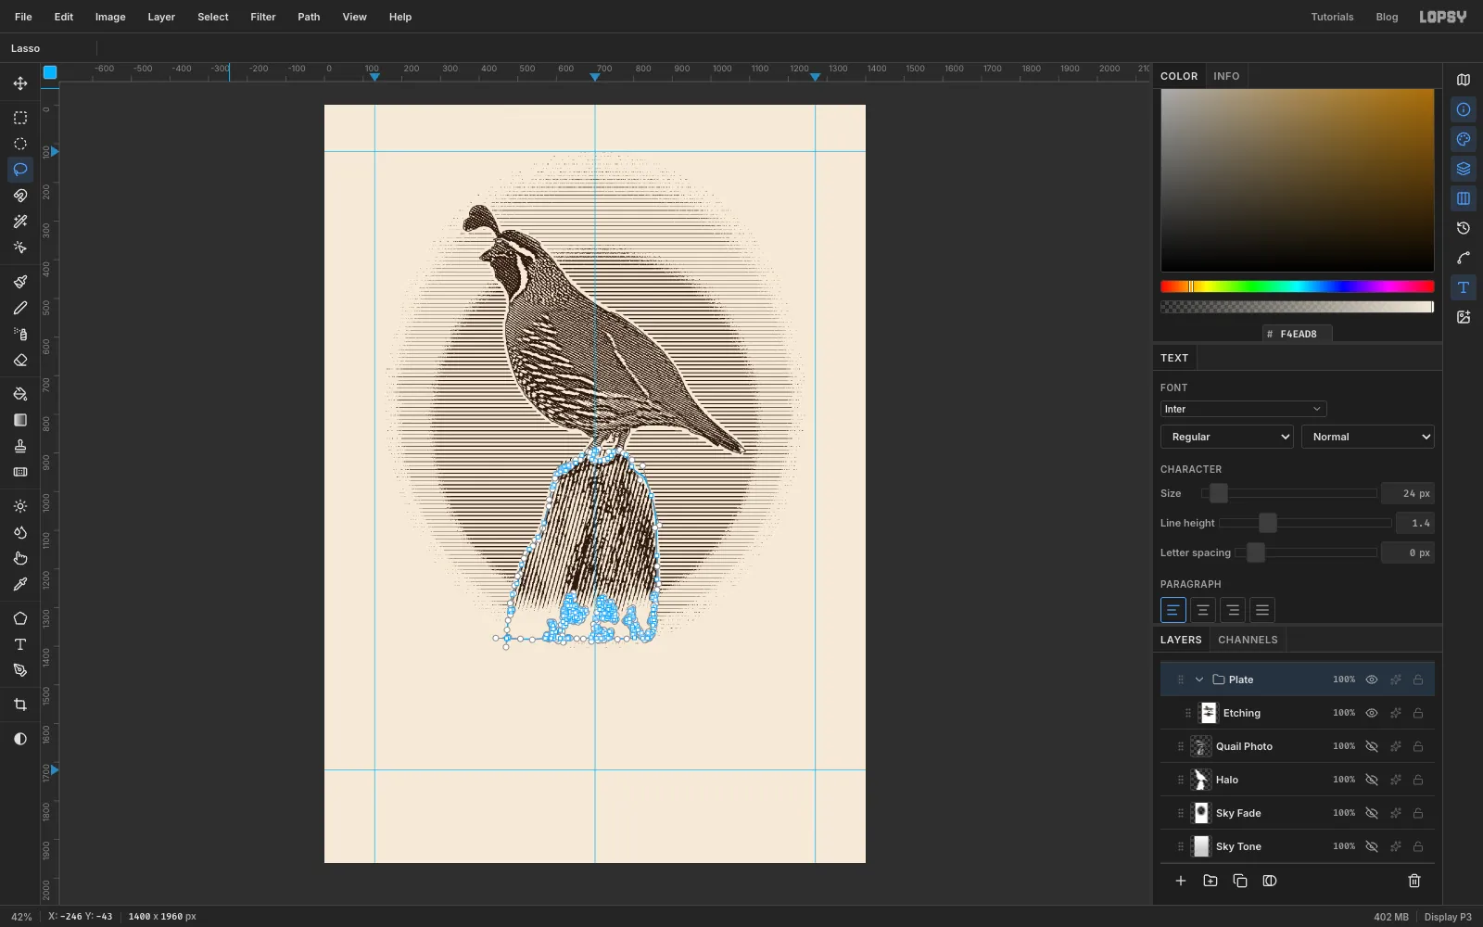Select the Clone Stamp tool
Image resolution: width=1483 pixels, height=927 pixels.
coord(20,446)
